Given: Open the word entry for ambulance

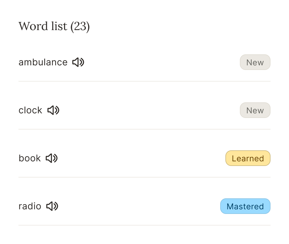Looking at the screenshot, I should [x=43, y=62].
